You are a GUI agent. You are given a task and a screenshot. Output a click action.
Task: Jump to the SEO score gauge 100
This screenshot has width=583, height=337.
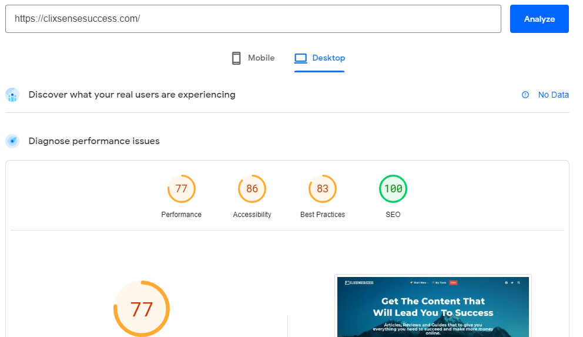(x=393, y=189)
